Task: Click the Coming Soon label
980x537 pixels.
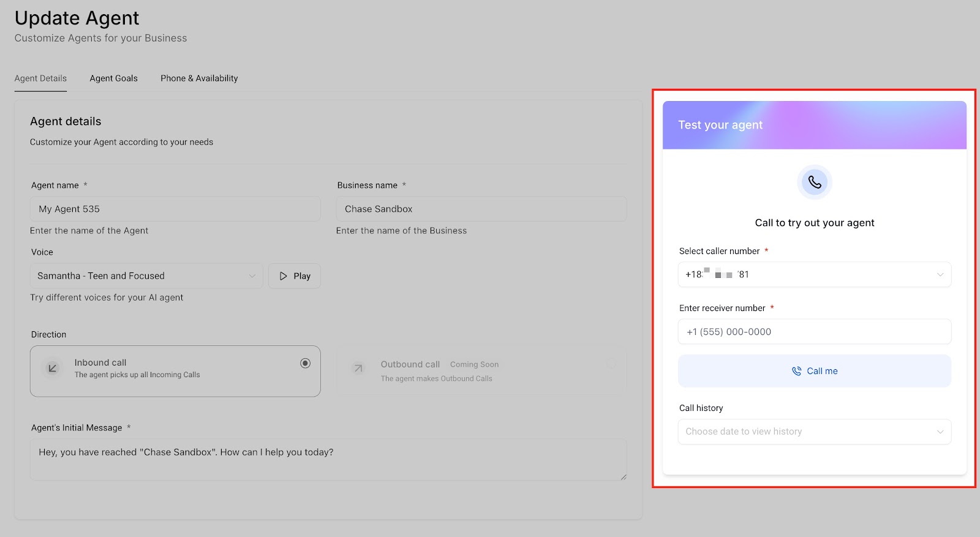Action: 474,364
